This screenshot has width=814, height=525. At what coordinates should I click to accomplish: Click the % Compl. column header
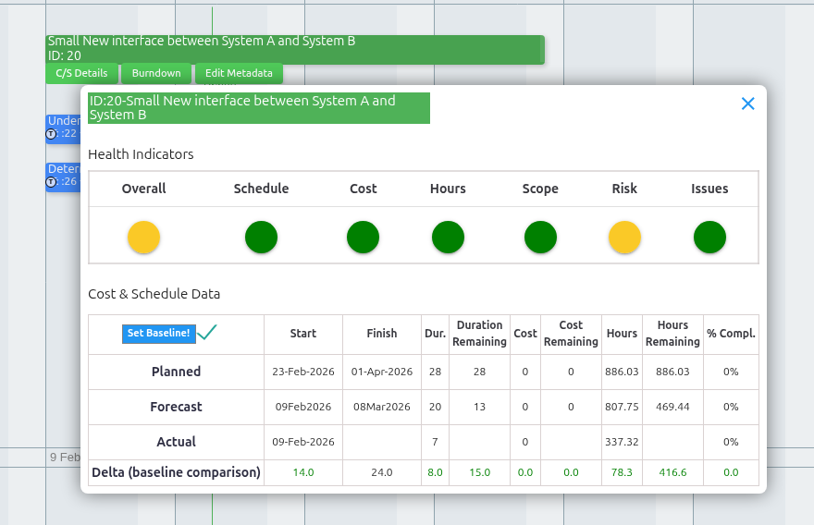point(731,334)
